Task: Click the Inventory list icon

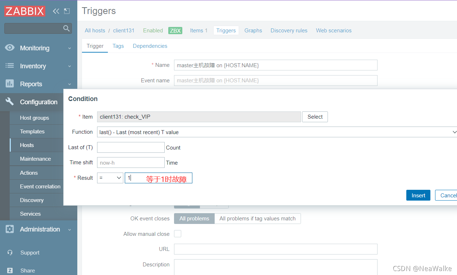Action: [x=10, y=66]
